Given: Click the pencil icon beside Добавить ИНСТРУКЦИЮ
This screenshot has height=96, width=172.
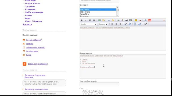Looking at the screenshot, I should [24, 47].
